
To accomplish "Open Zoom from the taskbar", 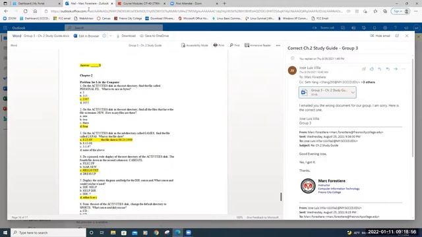I will pos(189,232).
